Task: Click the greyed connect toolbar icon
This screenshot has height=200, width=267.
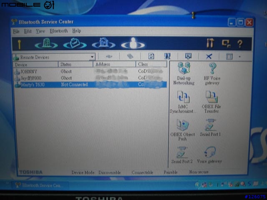Action: click(109, 56)
